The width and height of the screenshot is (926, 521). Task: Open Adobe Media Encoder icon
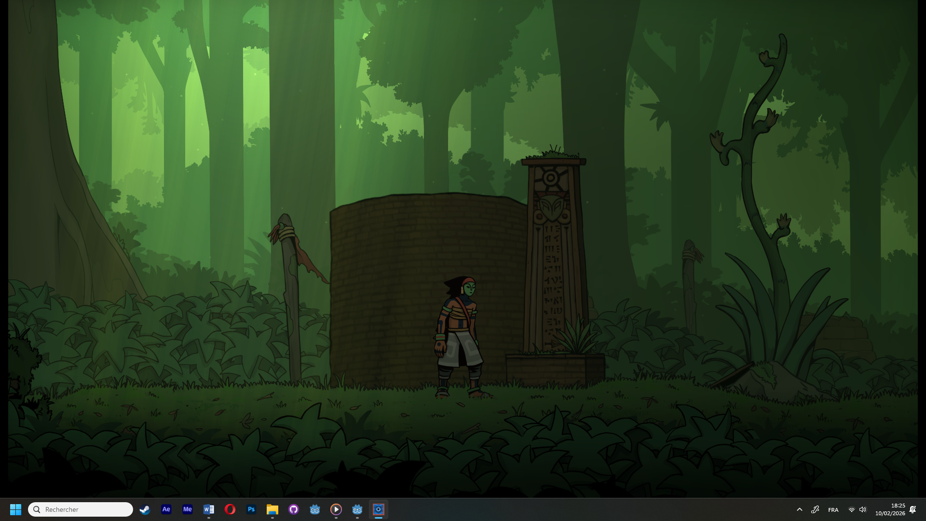coord(187,509)
